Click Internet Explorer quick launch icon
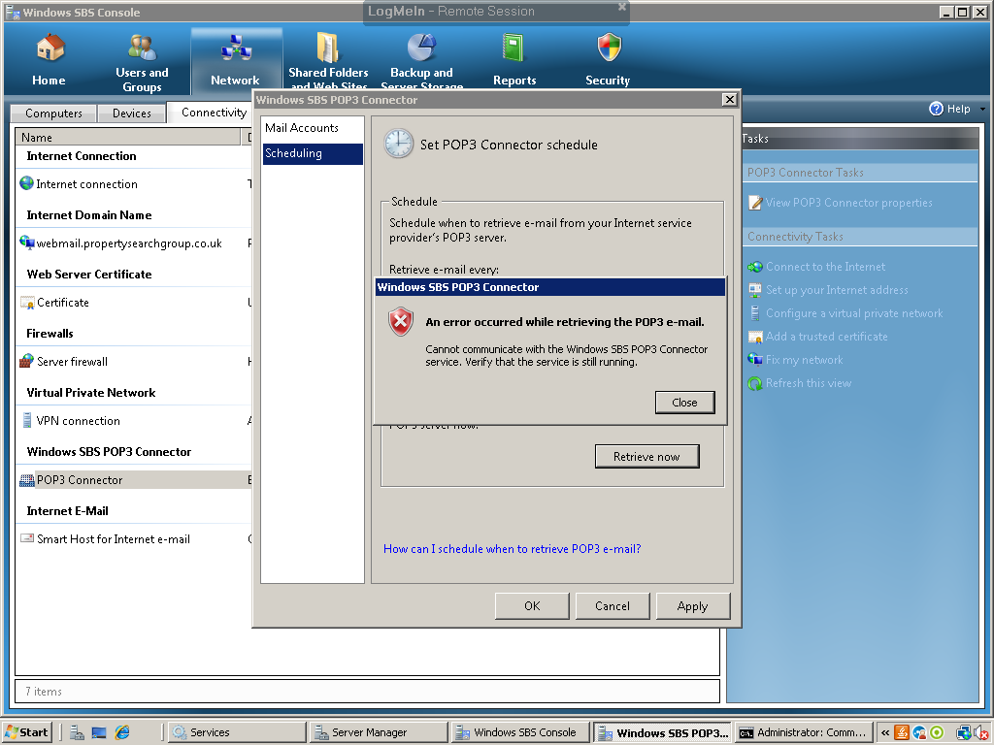 pos(122,732)
